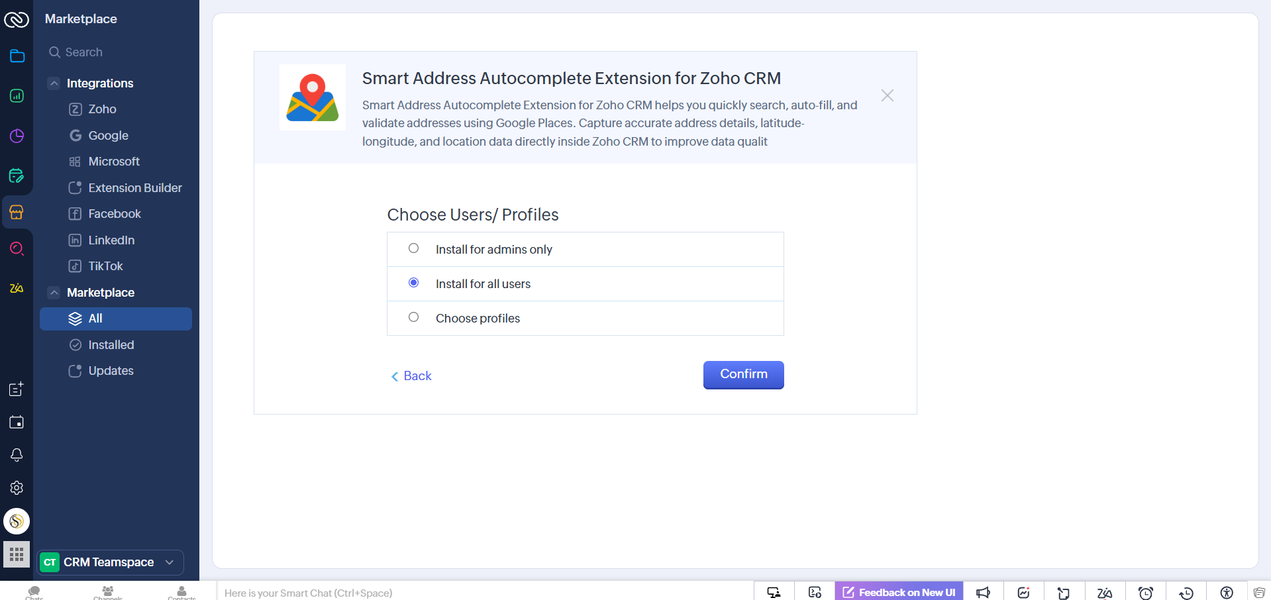Screen dimensions: 1271x600
Task: Open the recent history icon in bottom bar
Action: (1186, 592)
